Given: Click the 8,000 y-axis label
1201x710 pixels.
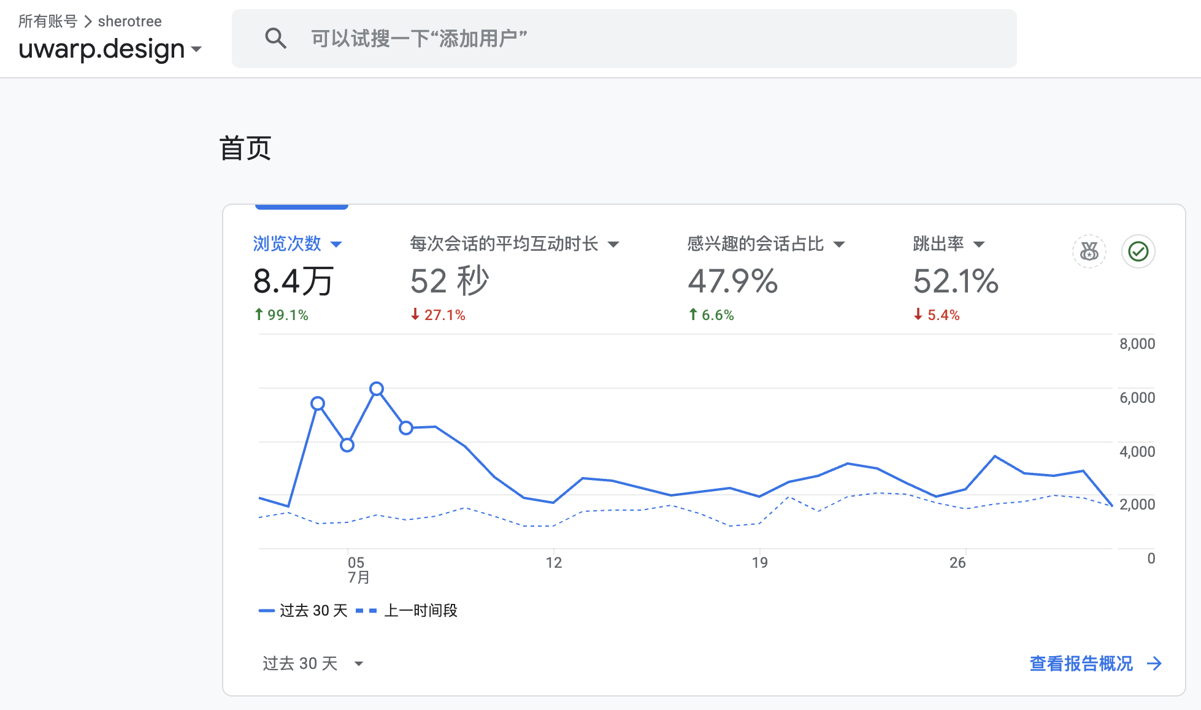Looking at the screenshot, I should 1137,344.
